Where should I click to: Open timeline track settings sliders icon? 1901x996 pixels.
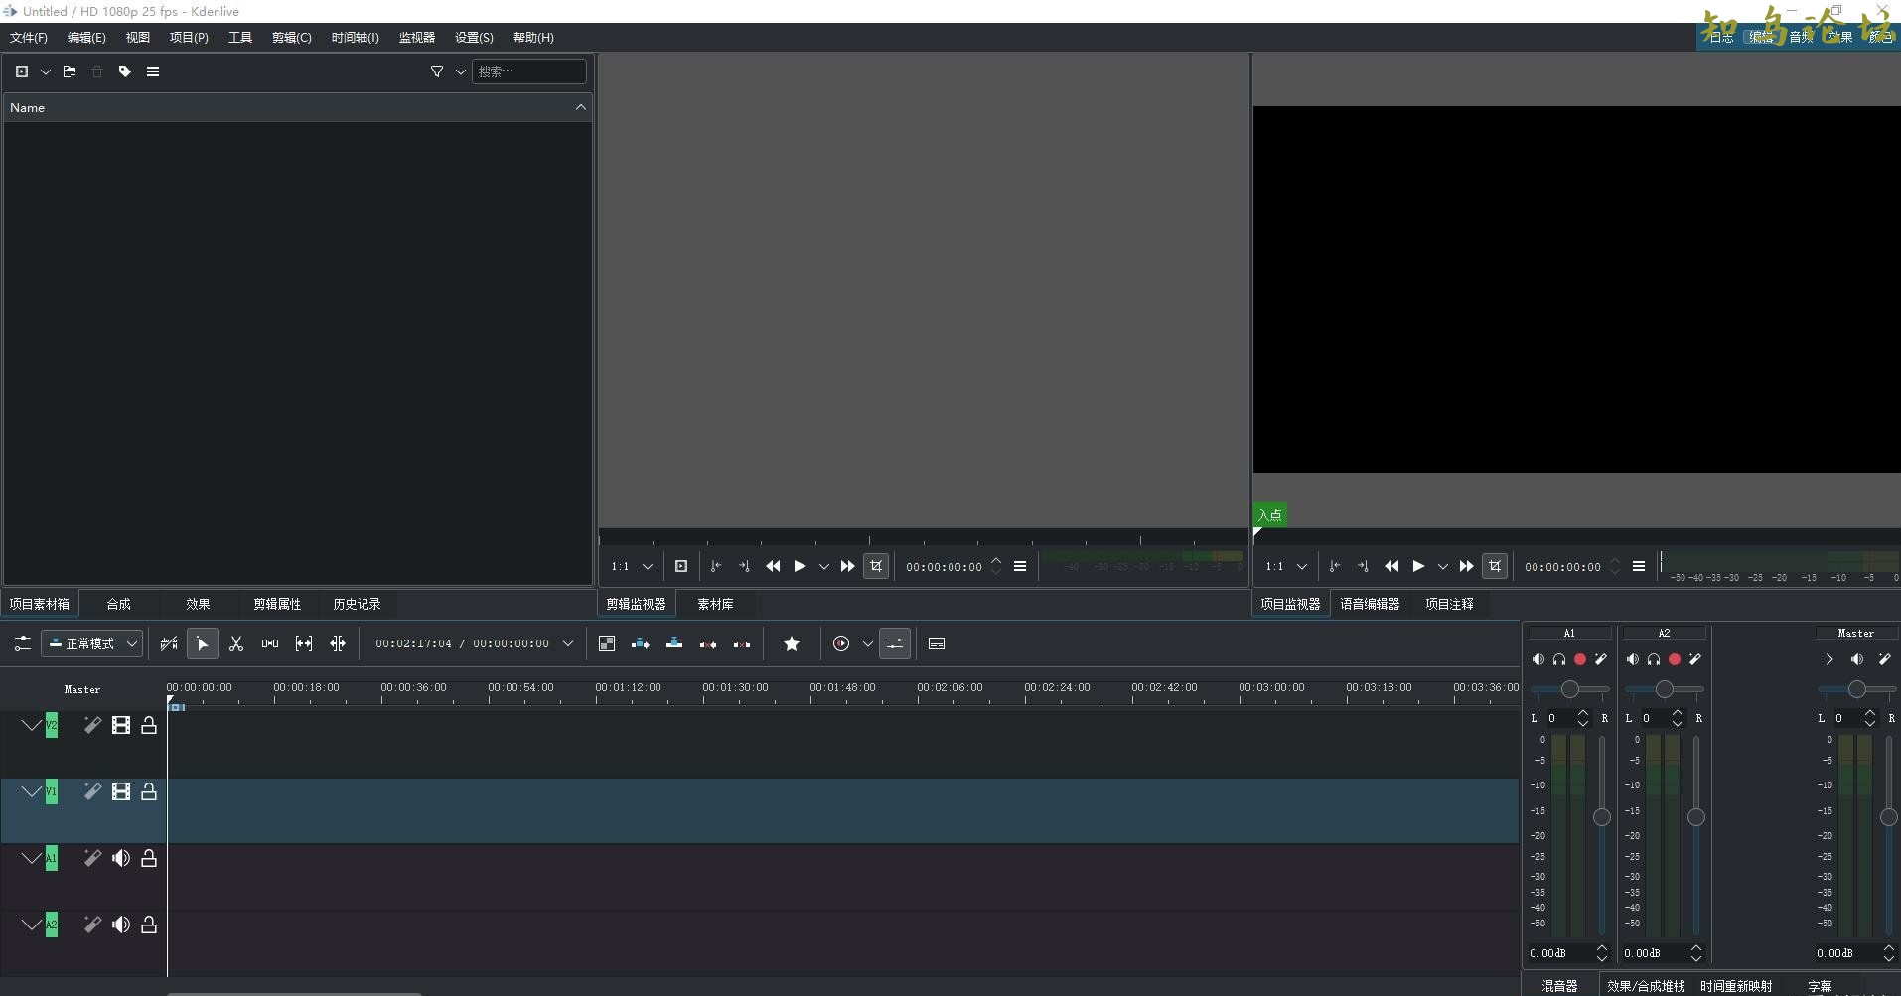pos(23,643)
